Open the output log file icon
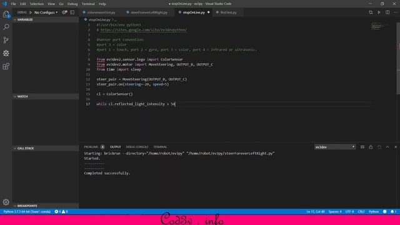This screenshot has height=225, width=400. (x=379, y=147)
